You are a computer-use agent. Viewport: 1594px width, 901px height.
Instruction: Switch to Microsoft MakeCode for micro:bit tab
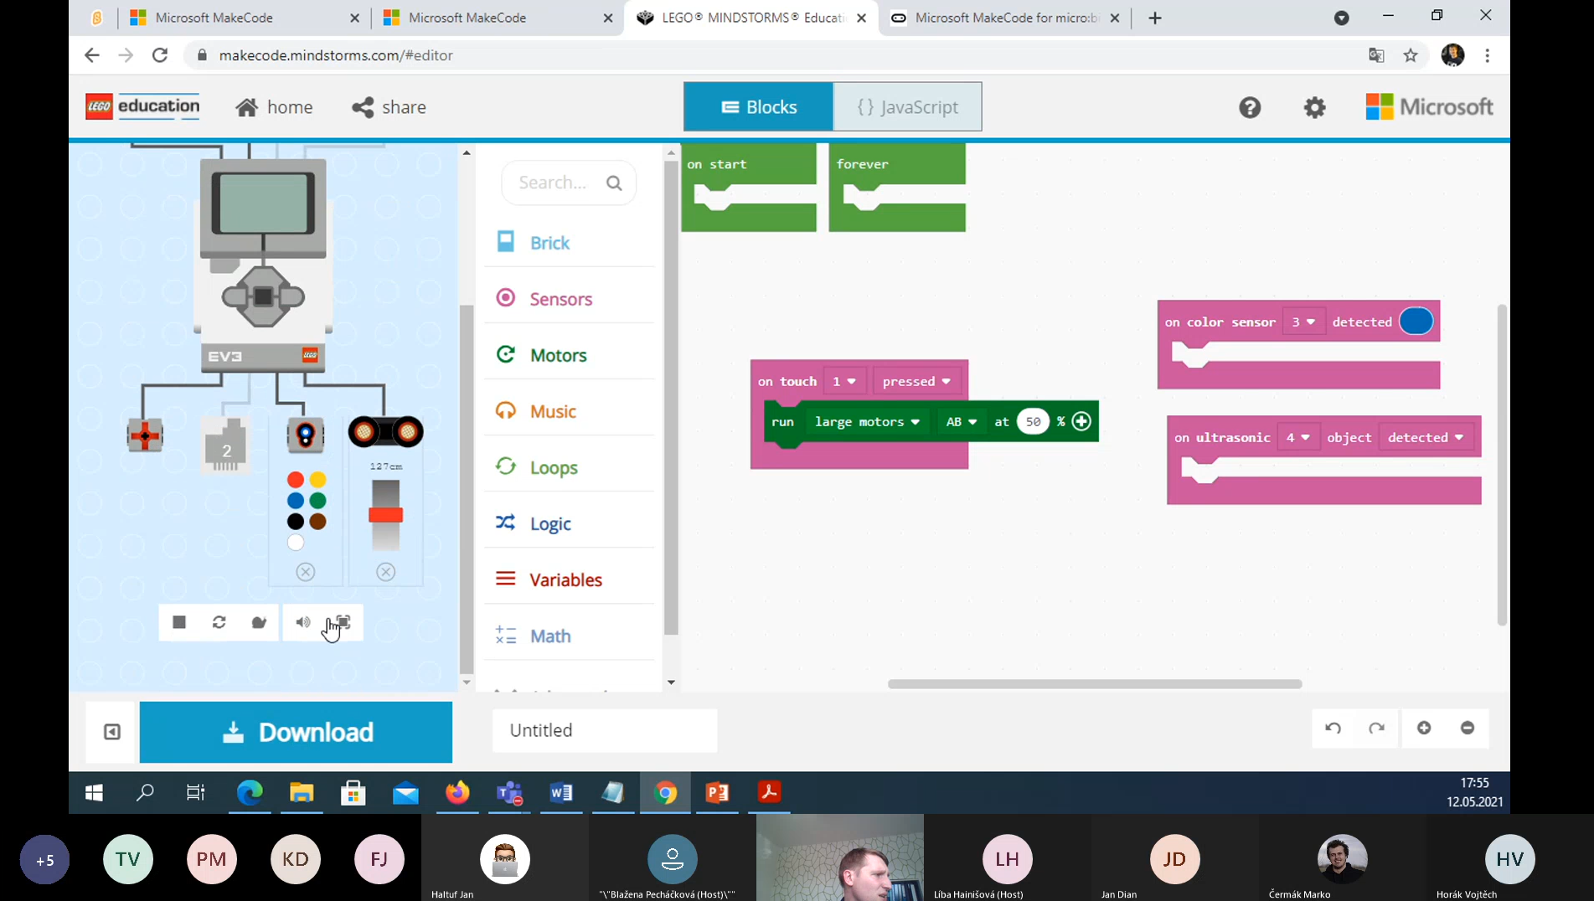tap(1004, 18)
